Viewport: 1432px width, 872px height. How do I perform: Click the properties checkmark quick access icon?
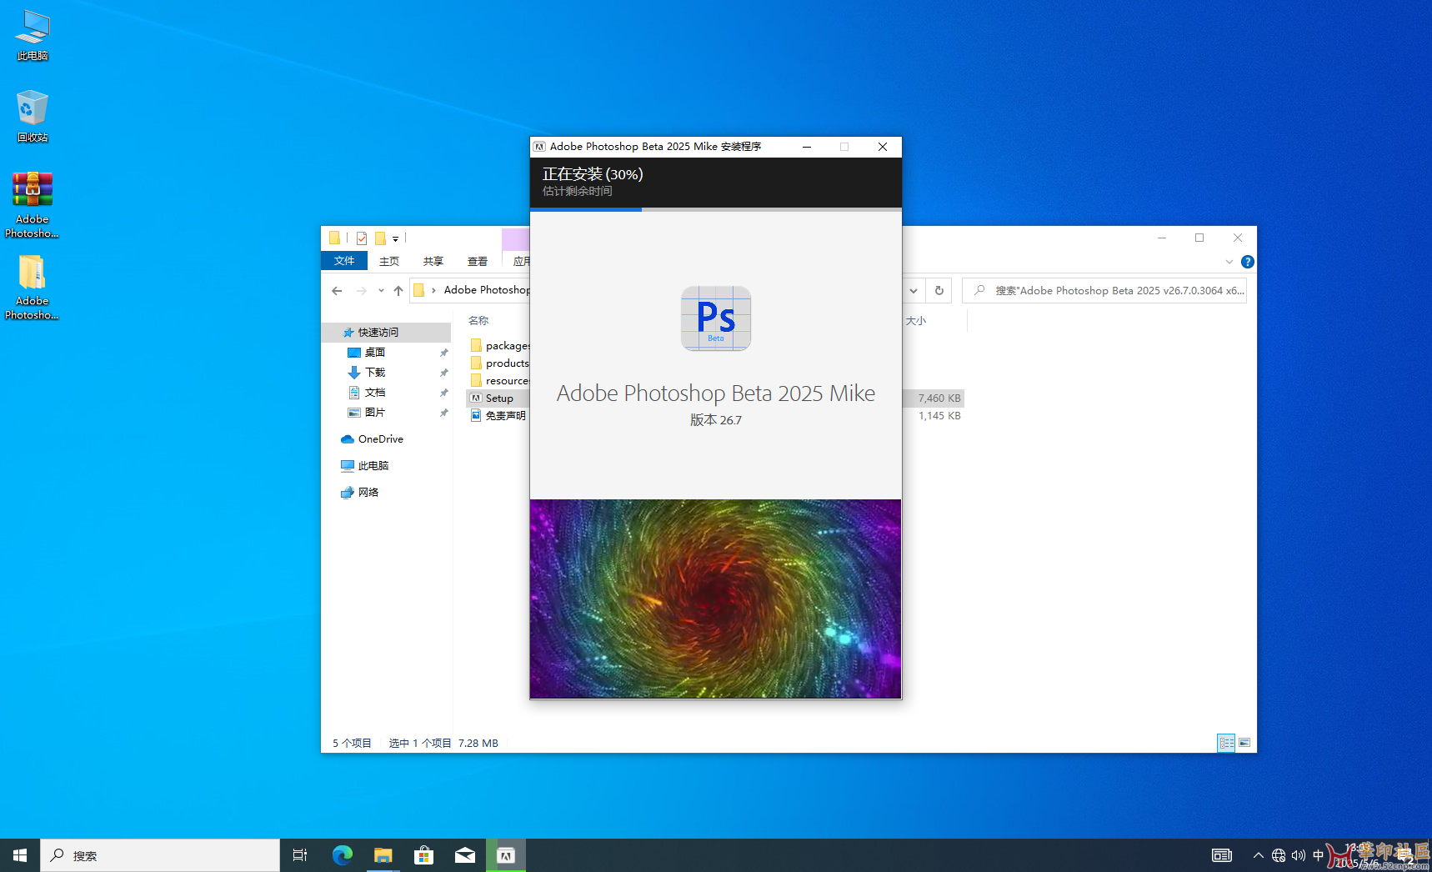[x=362, y=238]
